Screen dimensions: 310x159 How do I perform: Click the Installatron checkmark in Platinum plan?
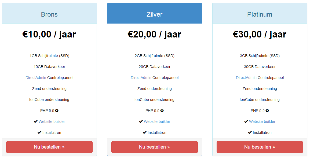(250, 132)
